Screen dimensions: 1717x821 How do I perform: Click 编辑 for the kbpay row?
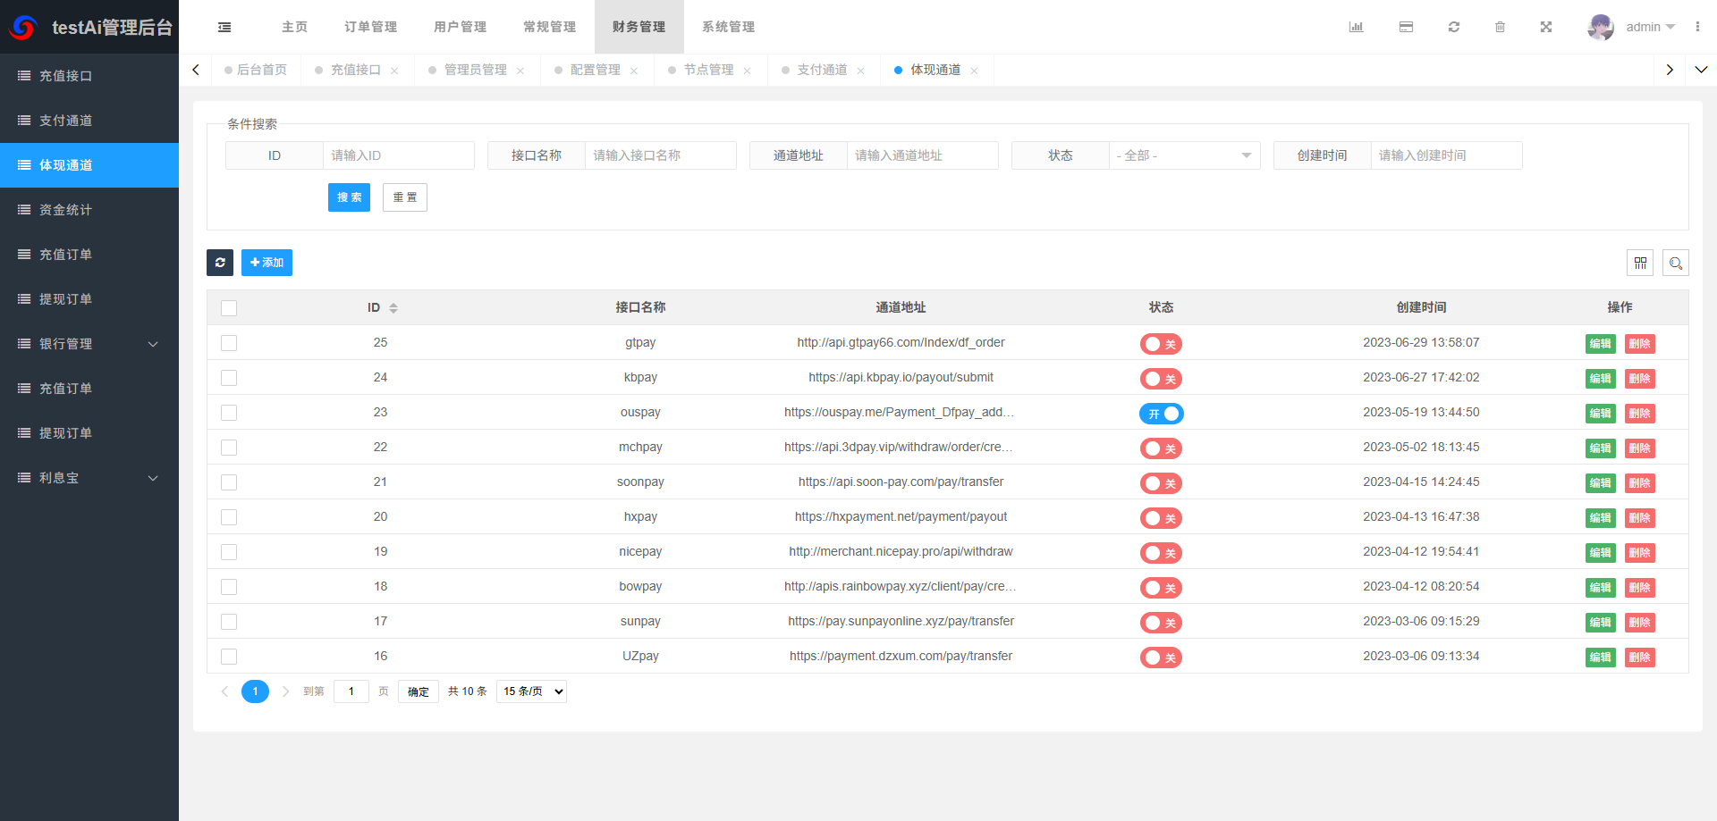(1600, 378)
